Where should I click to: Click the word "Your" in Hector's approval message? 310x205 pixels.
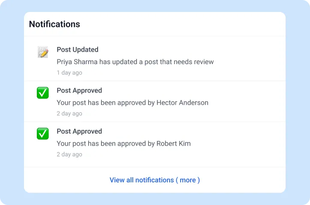click(64, 103)
